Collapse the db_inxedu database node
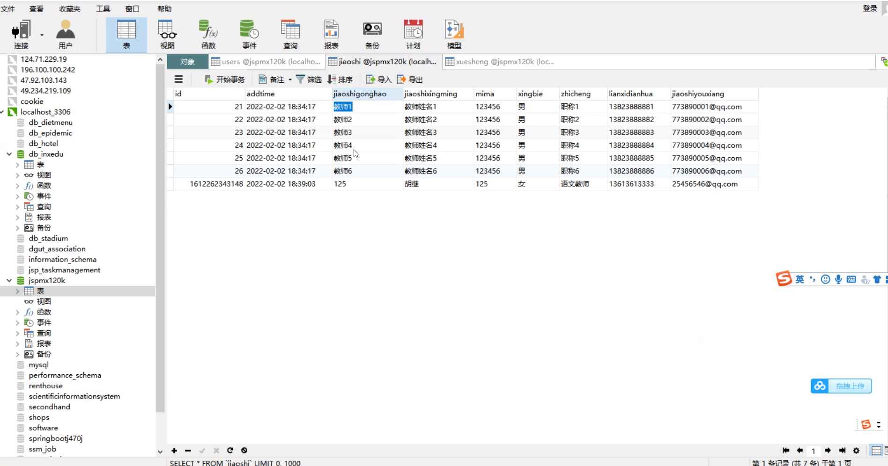Screen dimensions: 888x466 9,154
